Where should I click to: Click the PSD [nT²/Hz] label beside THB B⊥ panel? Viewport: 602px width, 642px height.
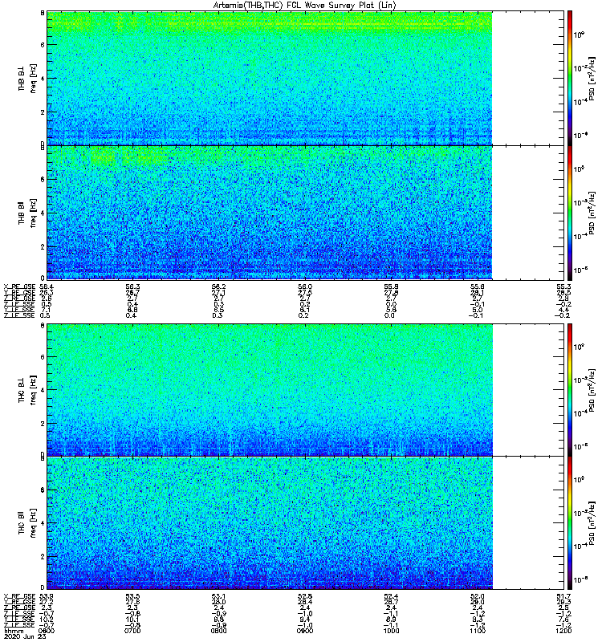click(x=592, y=78)
